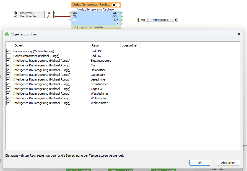This screenshot has height=171, width=247.
Task: Click '11 Objekte zugeordnet' on block
Action: pos(89,27)
